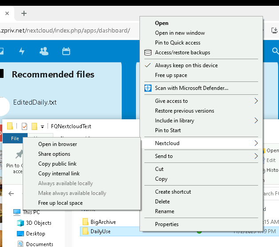This screenshot has width=279, height=247.
Task: Select Copy public link menu entry
Action: click(x=57, y=164)
